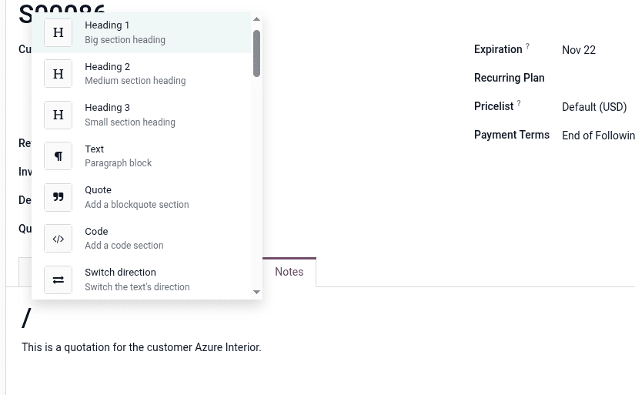Insert a Code section
The height and width of the screenshot is (395, 635).
click(x=142, y=239)
